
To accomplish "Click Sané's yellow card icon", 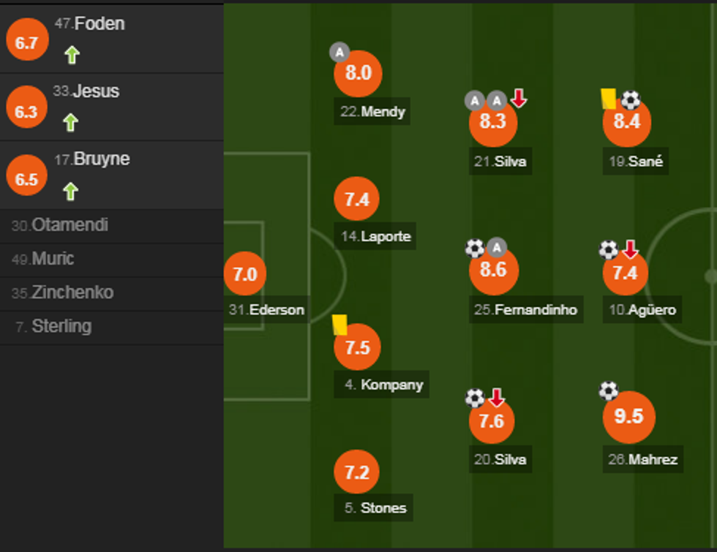I will 608,99.
